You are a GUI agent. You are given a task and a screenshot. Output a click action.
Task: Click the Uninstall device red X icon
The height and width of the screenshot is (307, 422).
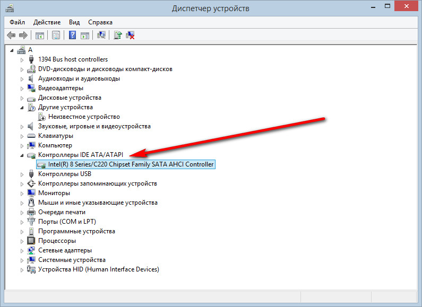130,35
